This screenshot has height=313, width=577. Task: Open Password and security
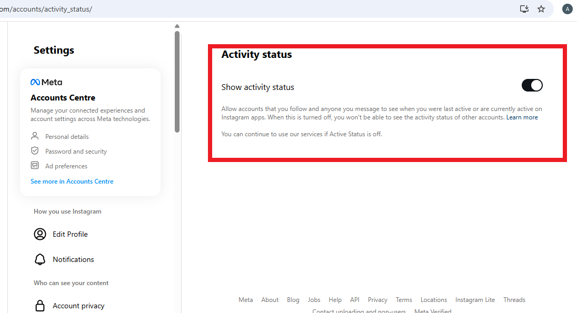[x=76, y=151]
